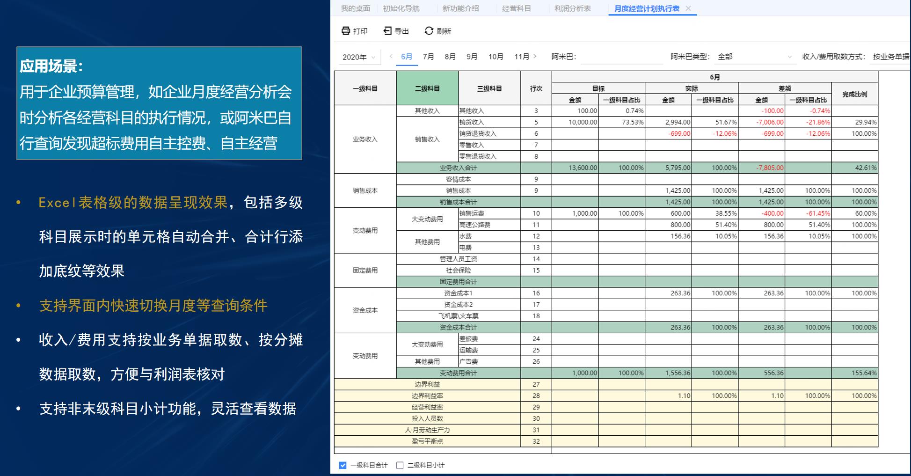This screenshot has width=911, height=476.
Task: Click the 1,556.36 actual total cell
Action: (x=668, y=373)
